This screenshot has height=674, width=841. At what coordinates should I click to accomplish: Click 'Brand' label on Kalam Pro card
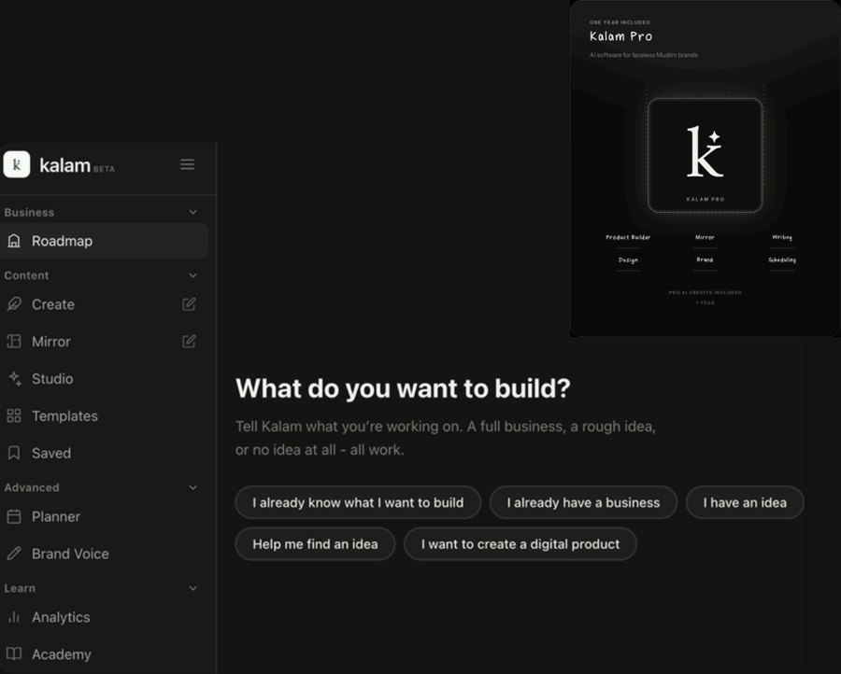[x=705, y=260]
